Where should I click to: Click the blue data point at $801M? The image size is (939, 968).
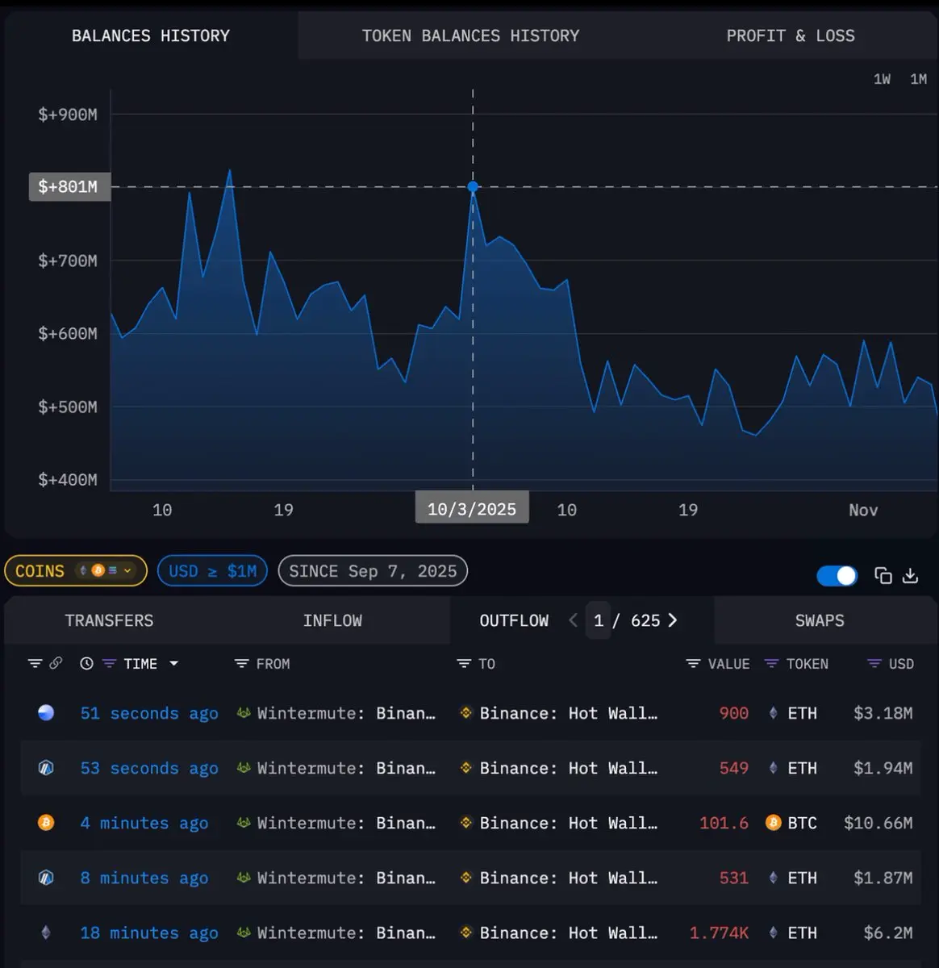click(x=473, y=186)
